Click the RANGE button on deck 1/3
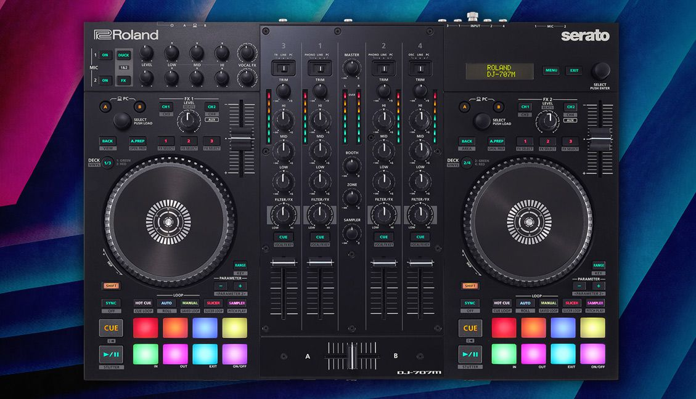 pos(240,265)
